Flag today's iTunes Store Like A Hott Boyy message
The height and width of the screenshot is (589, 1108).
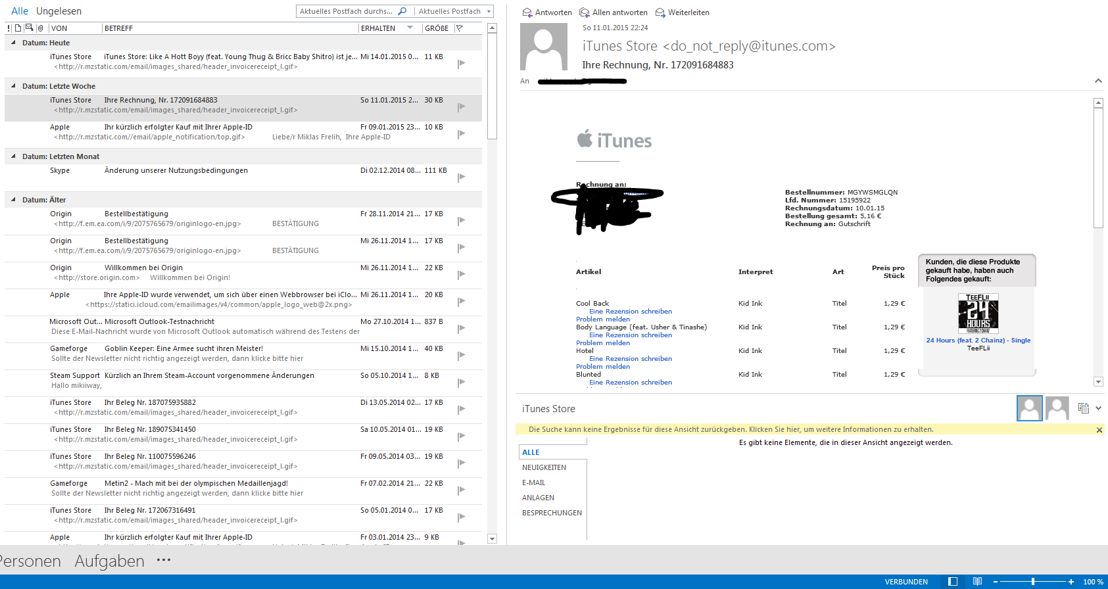[462, 63]
